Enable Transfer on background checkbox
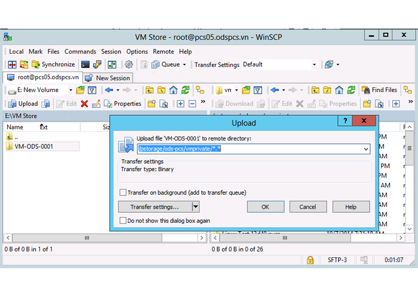 click(123, 193)
